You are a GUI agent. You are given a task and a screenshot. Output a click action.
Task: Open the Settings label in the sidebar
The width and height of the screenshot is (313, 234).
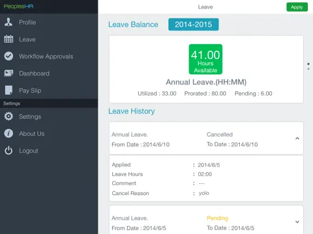click(30, 116)
